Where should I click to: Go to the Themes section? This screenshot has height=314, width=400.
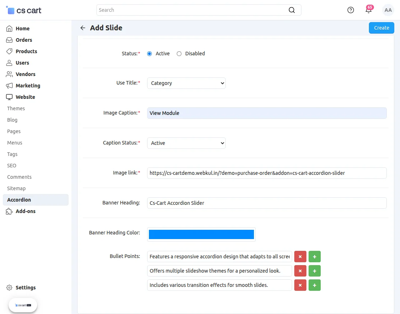pos(16,108)
